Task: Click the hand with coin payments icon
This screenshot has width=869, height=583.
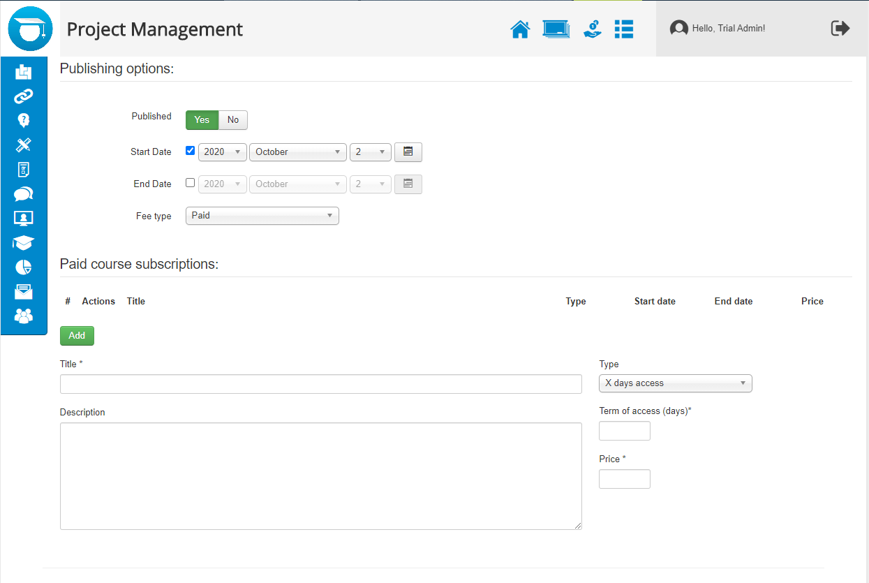Action: [593, 29]
